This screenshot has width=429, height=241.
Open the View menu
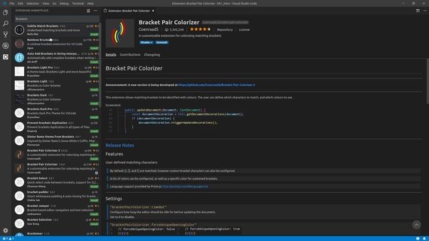46,3
